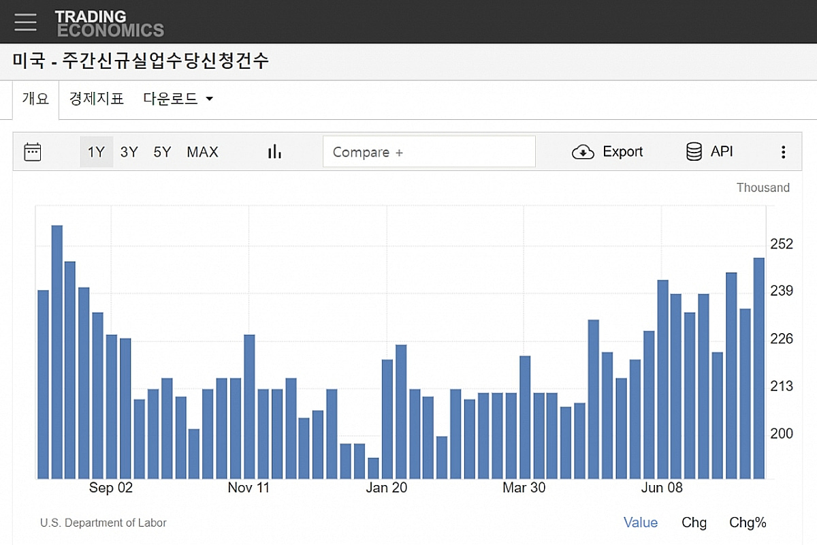Click the Value display link
This screenshot has height=545, width=817.
[641, 523]
